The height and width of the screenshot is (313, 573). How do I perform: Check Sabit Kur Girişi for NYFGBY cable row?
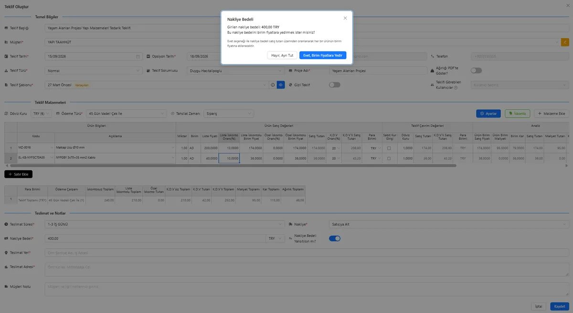coord(389,158)
